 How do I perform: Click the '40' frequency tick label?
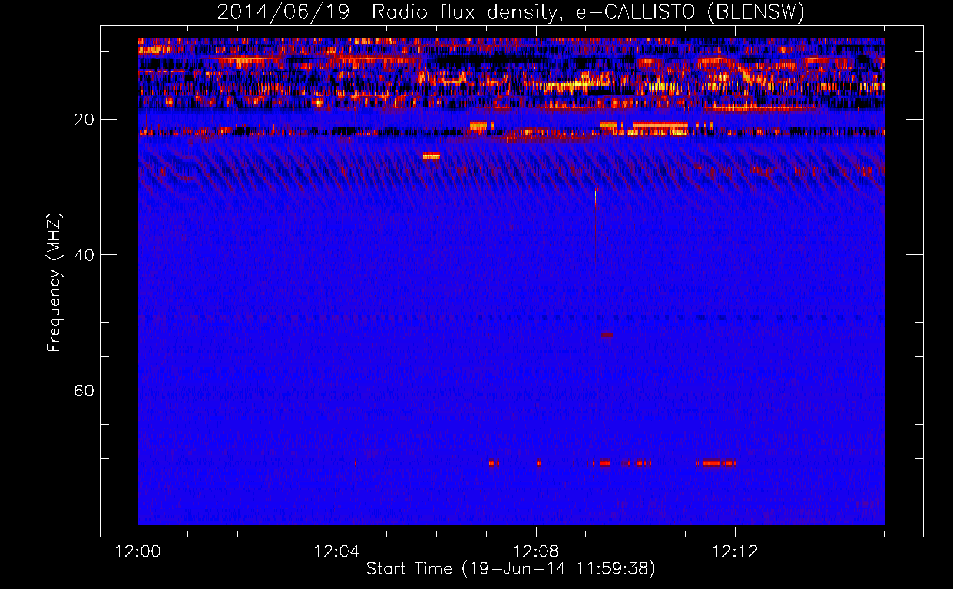(x=84, y=255)
